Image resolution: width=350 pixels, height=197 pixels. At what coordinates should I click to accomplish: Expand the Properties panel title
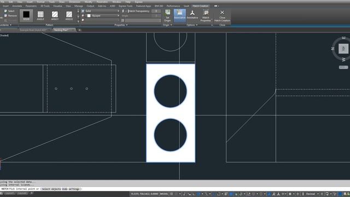(x=121, y=25)
